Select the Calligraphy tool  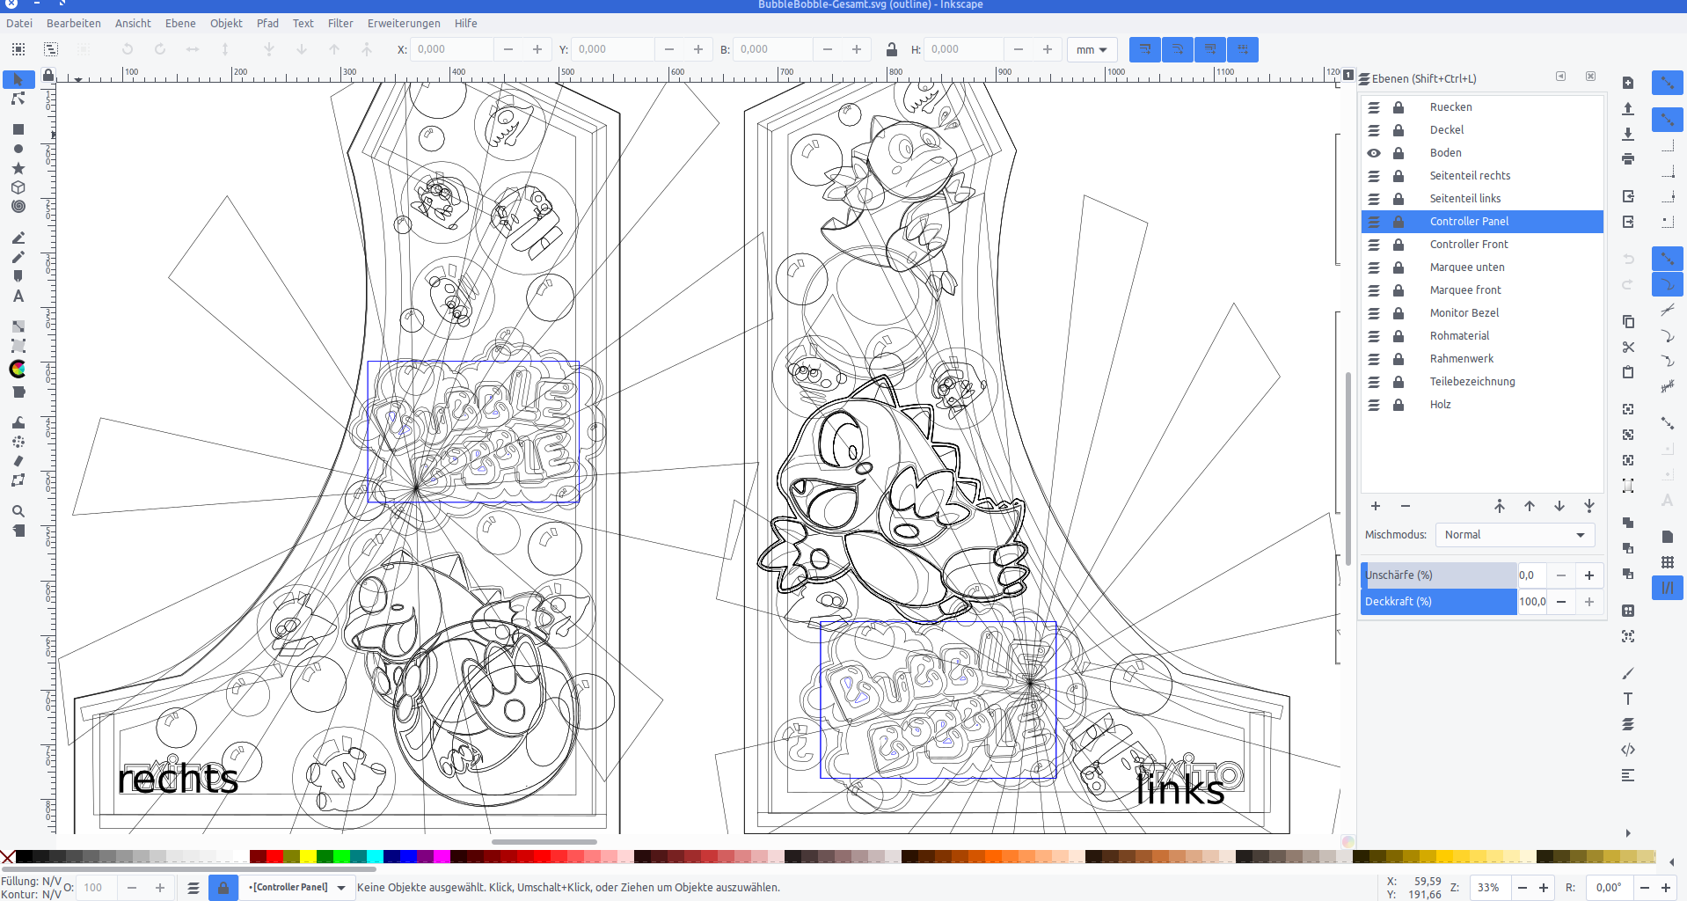(x=18, y=276)
